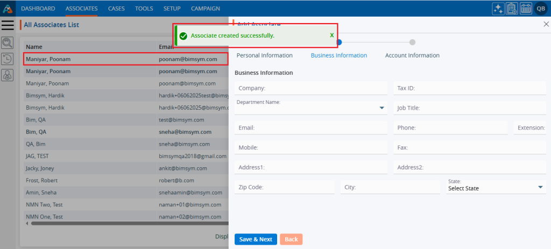Close the Add Associate panel
This screenshot has height=249, width=551.
[x=546, y=24]
